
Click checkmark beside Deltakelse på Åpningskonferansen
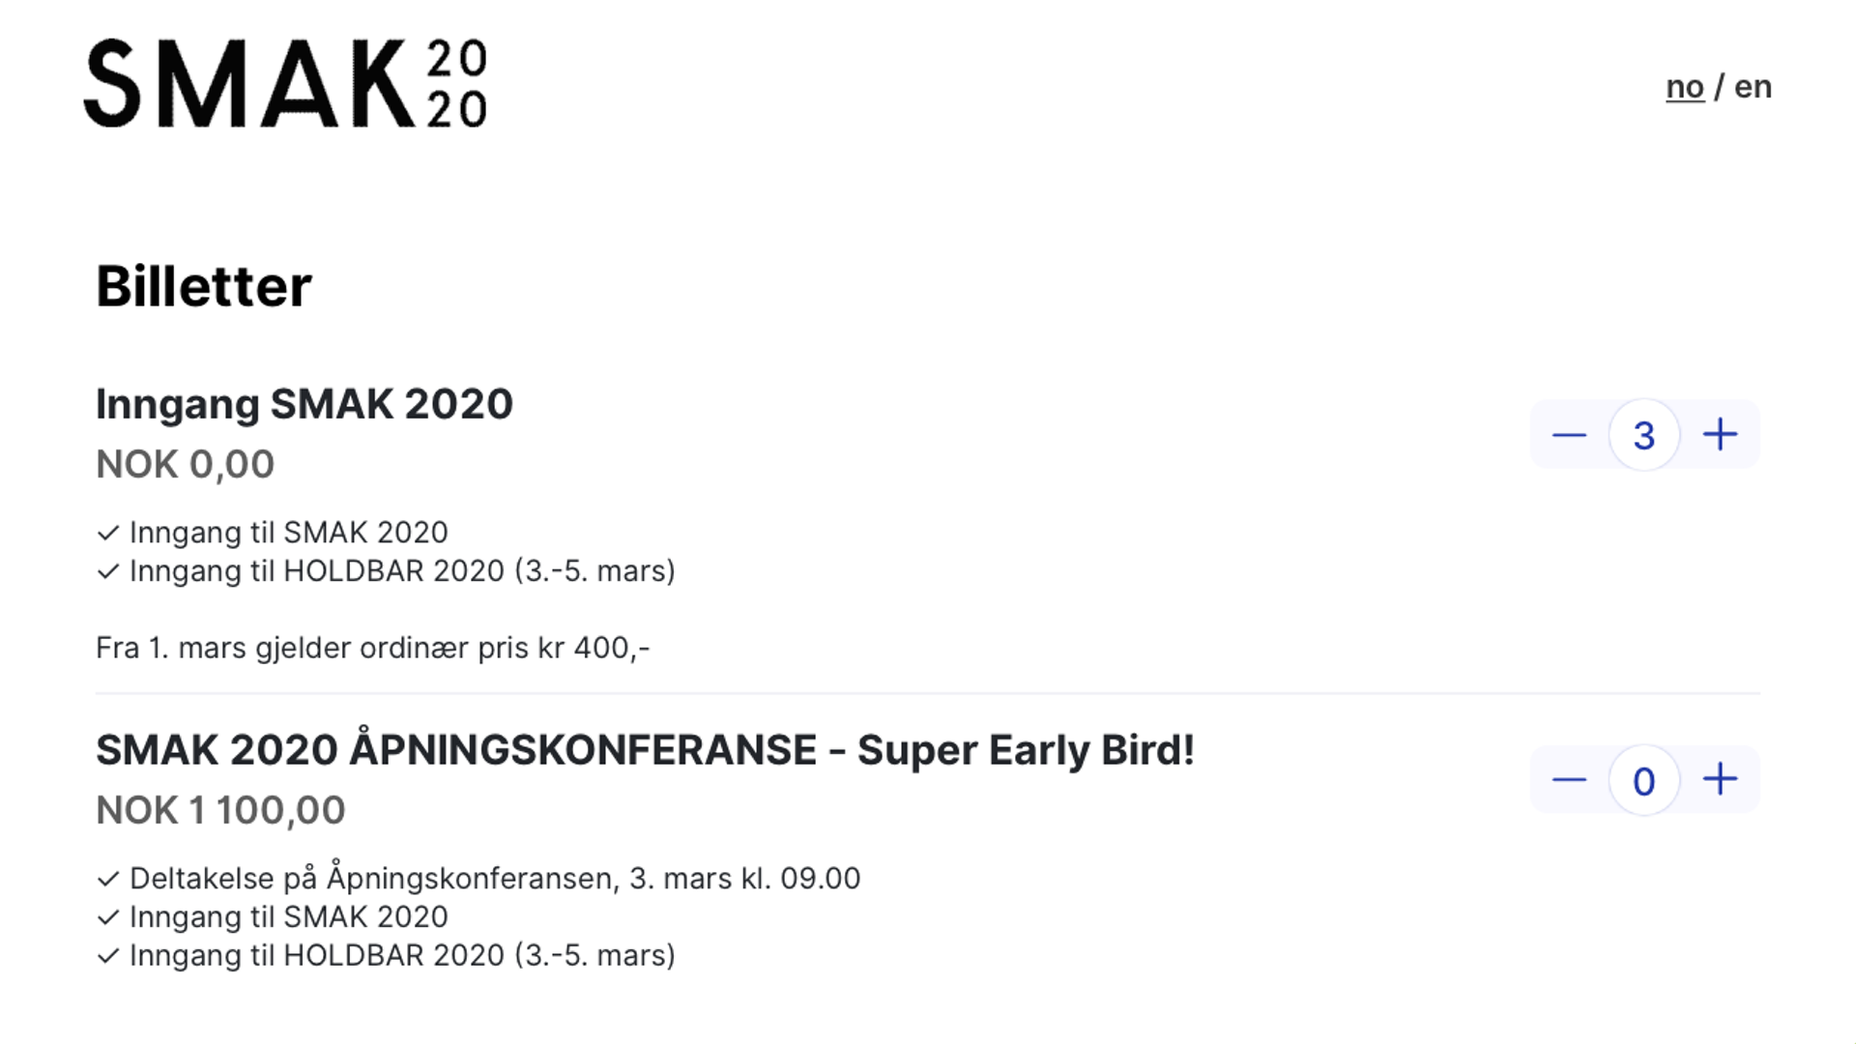(108, 879)
